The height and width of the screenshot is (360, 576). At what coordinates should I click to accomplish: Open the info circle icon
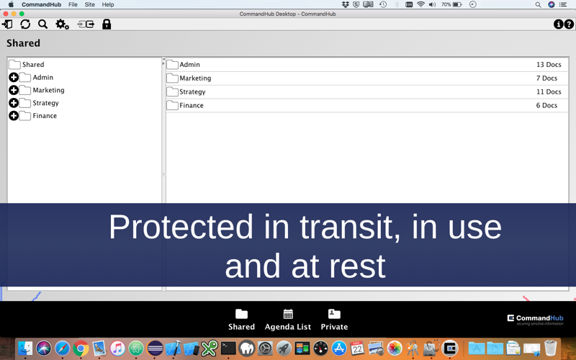(x=558, y=24)
